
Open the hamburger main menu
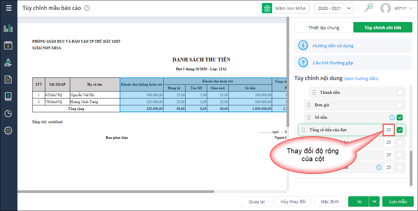point(9,8)
